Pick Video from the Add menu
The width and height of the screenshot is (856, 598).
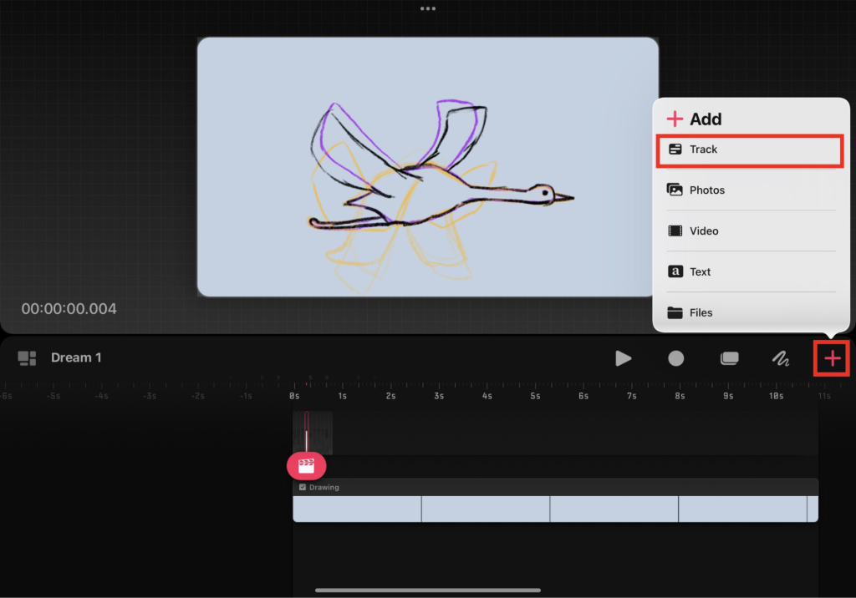click(x=749, y=231)
